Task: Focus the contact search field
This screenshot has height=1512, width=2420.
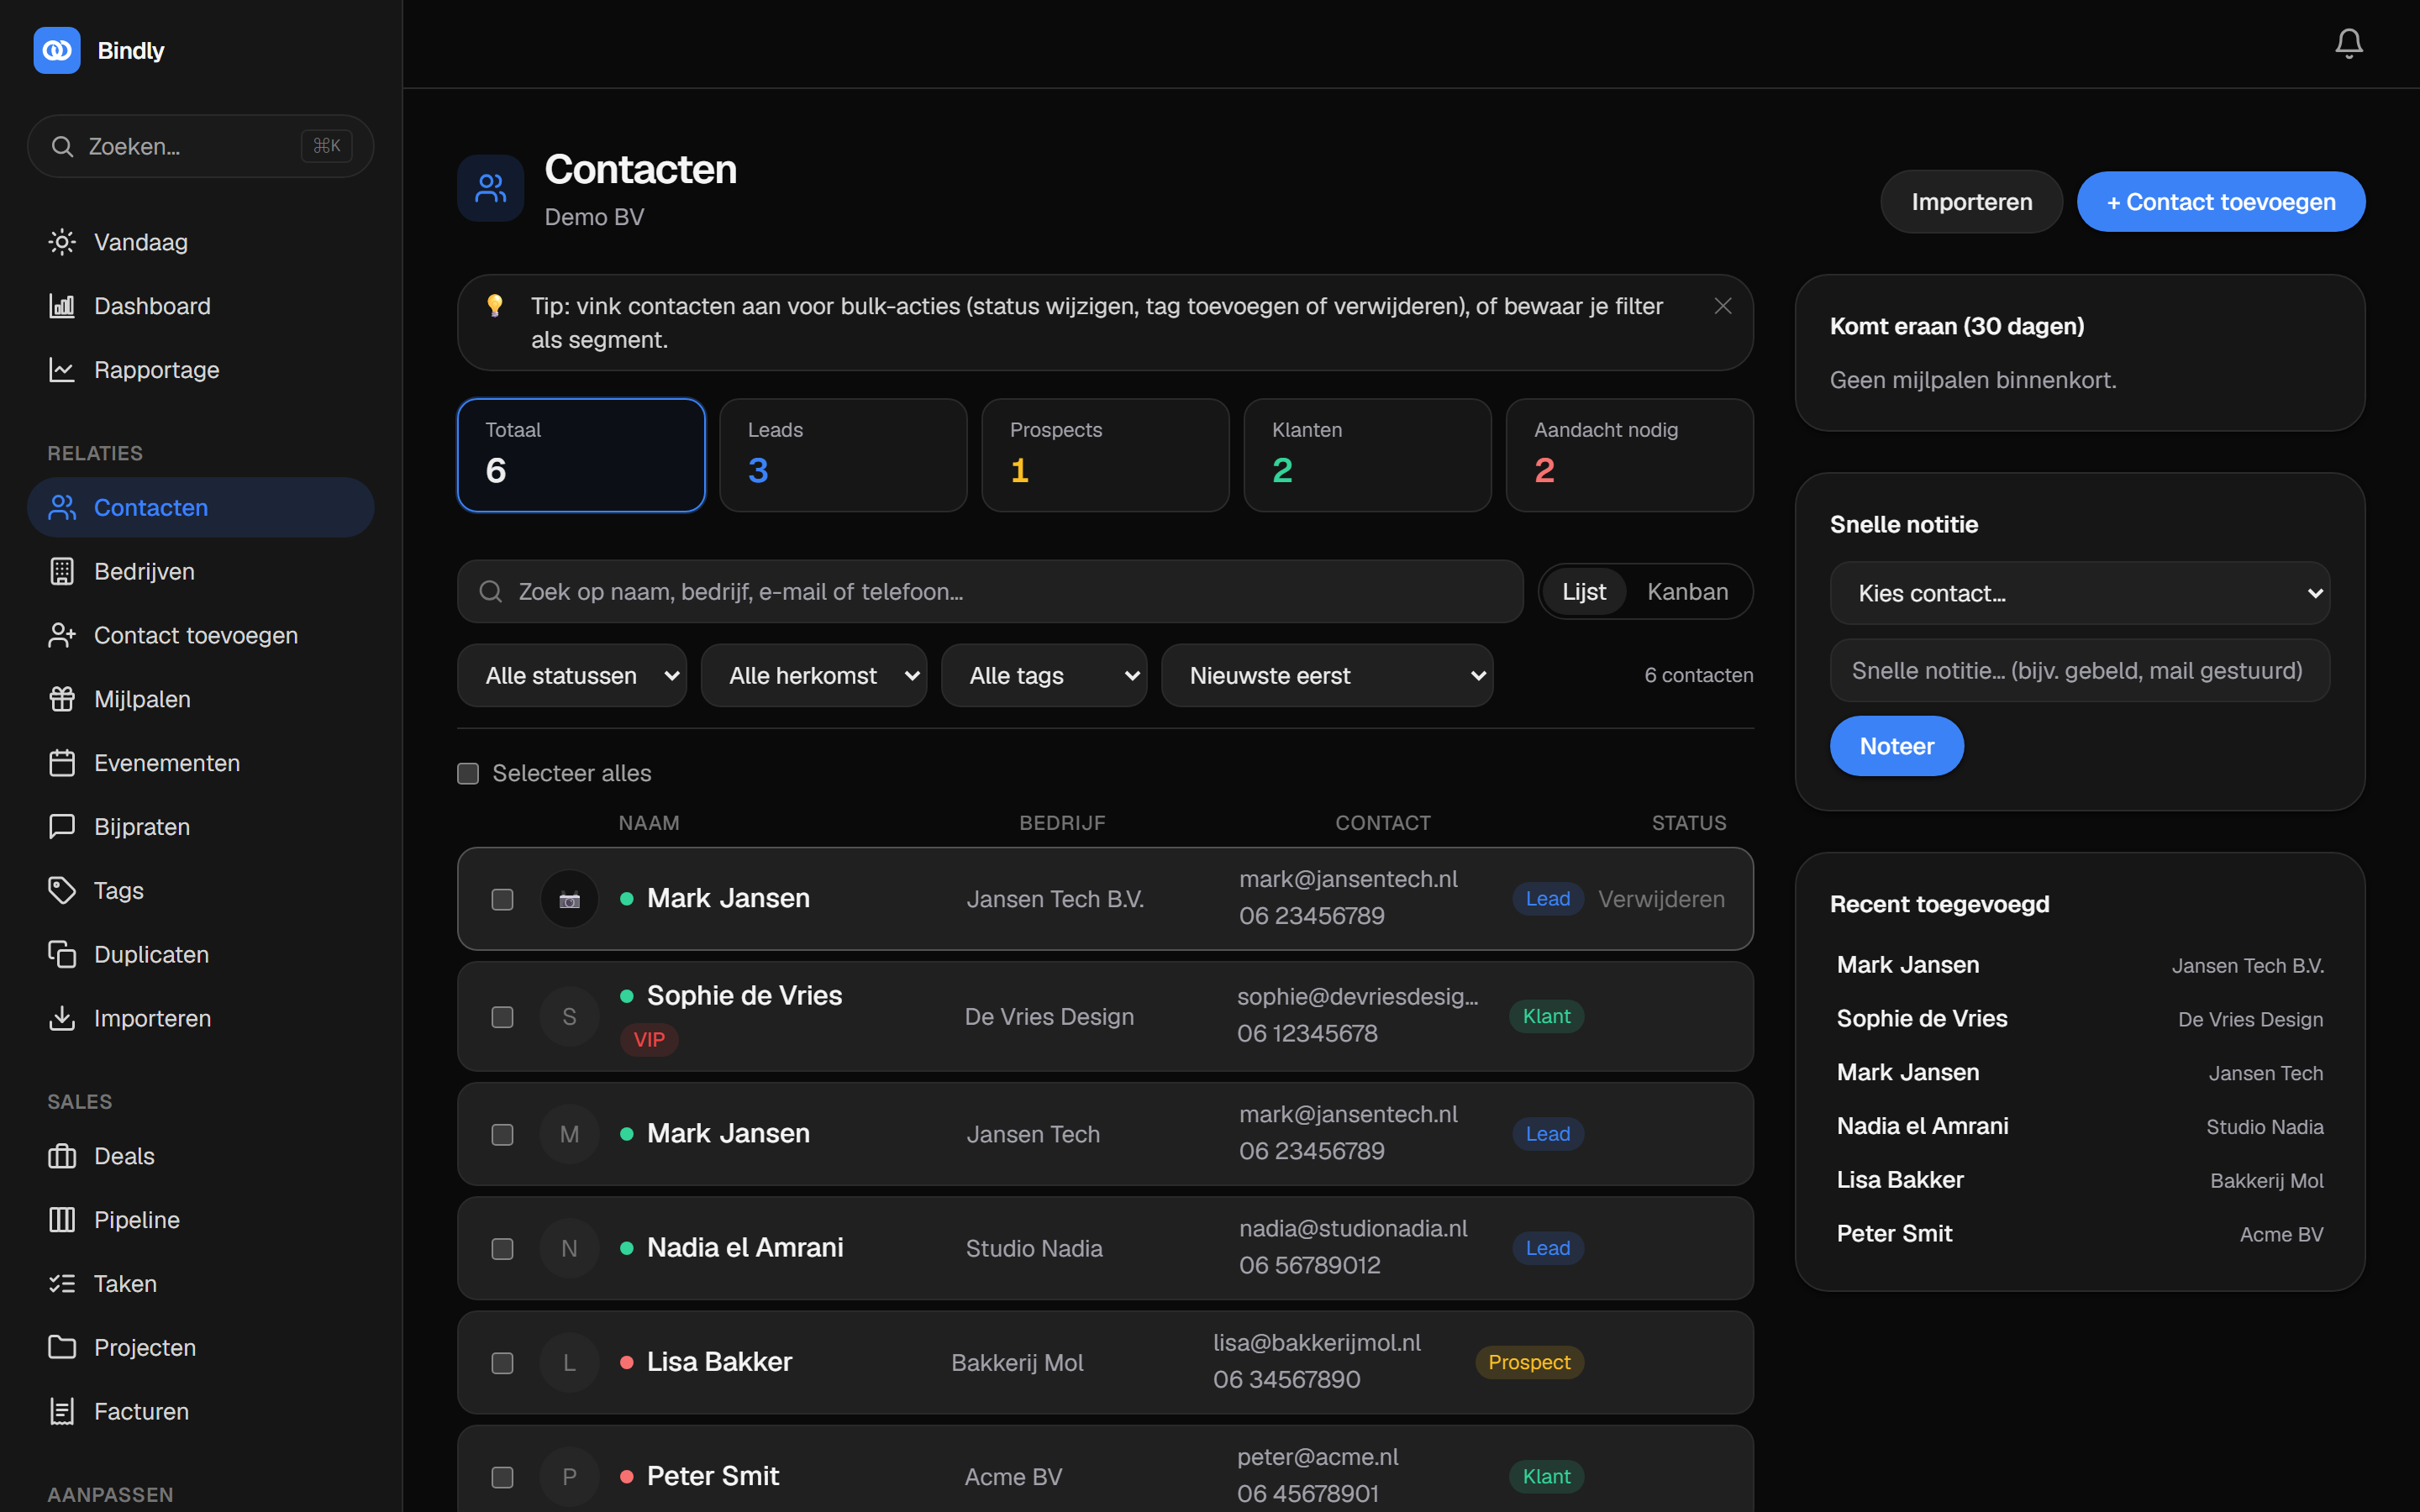Action: [990, 592]
